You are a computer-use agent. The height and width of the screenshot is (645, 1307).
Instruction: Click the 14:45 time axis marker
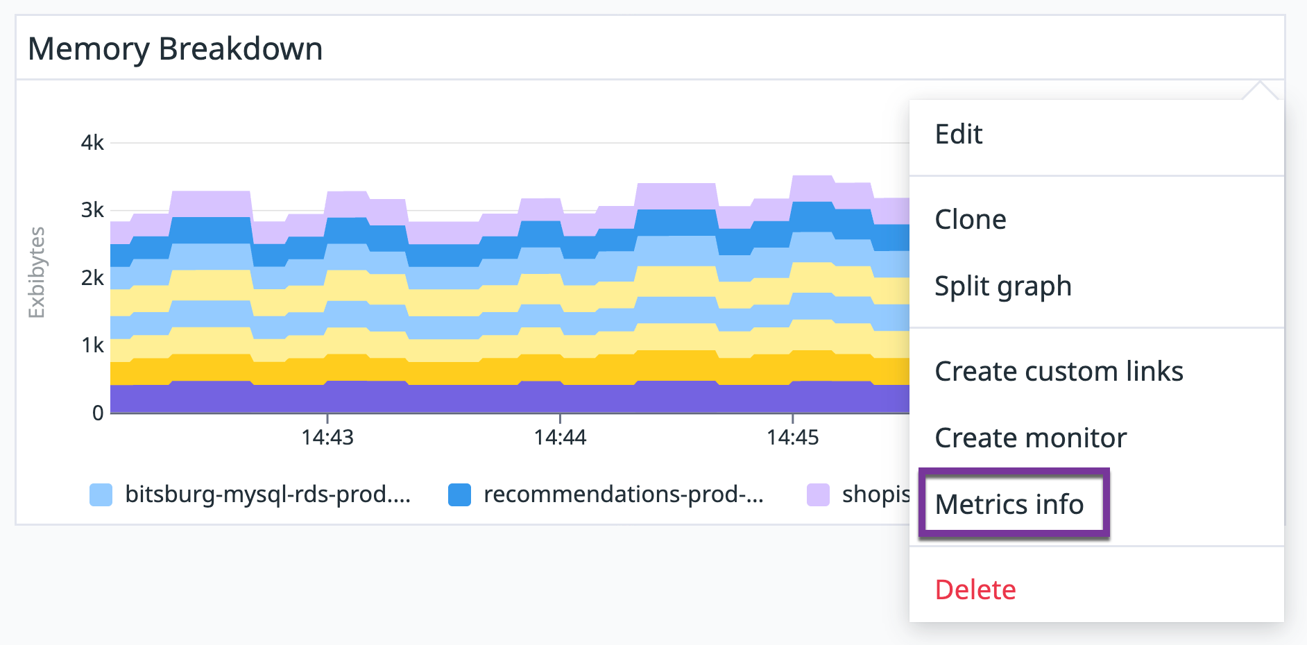793,438
